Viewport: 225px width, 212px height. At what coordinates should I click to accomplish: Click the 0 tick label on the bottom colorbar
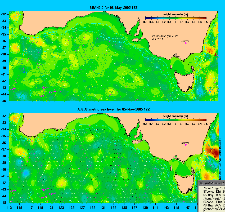(x=175, y=124)
